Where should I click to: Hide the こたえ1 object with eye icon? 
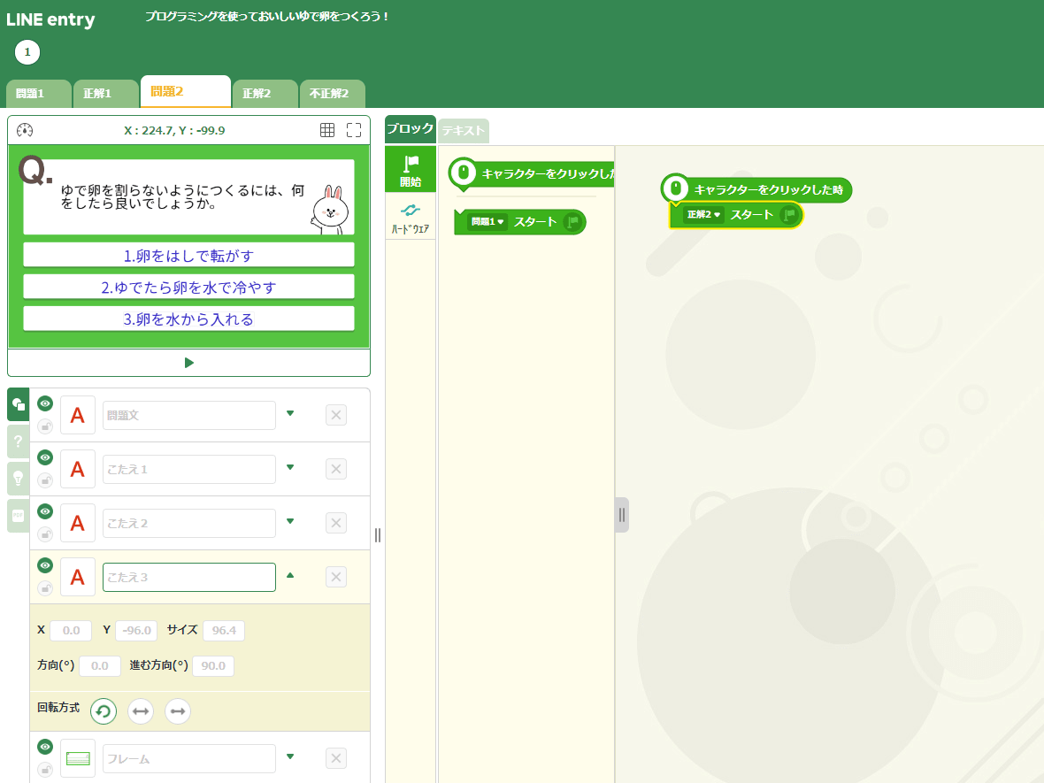coord(45,457)
